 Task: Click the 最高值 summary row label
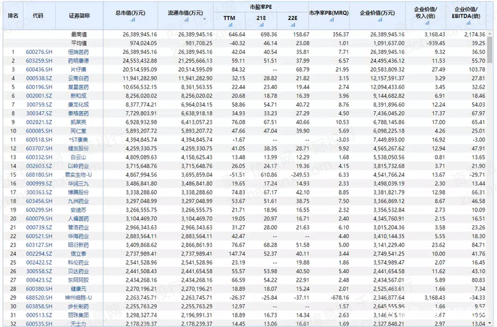[x=79, y=35]
